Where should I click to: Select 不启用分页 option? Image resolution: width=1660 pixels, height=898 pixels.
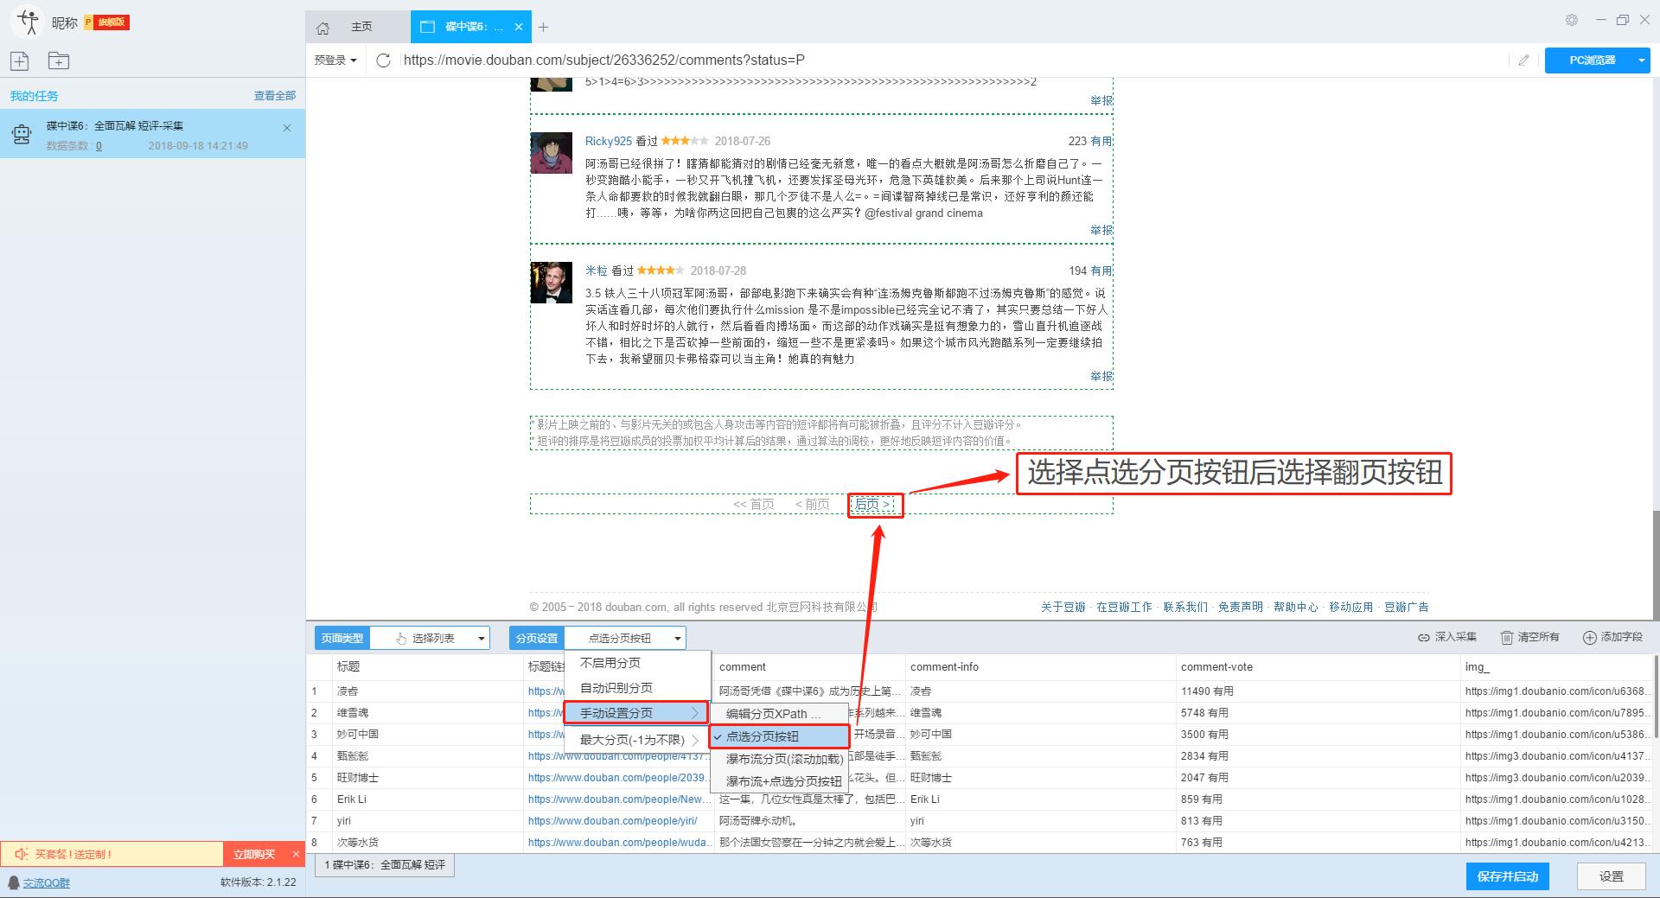coord(637,663)
